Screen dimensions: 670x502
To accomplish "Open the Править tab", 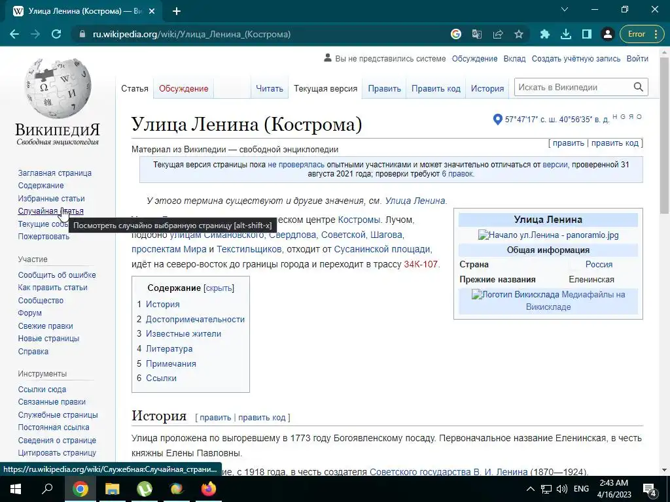I will [x=385, y=88].
